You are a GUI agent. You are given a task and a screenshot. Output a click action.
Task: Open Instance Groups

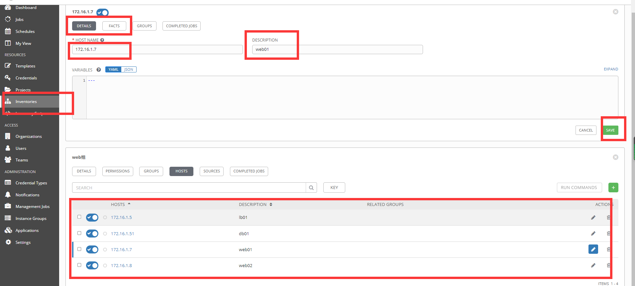(31, 219)
